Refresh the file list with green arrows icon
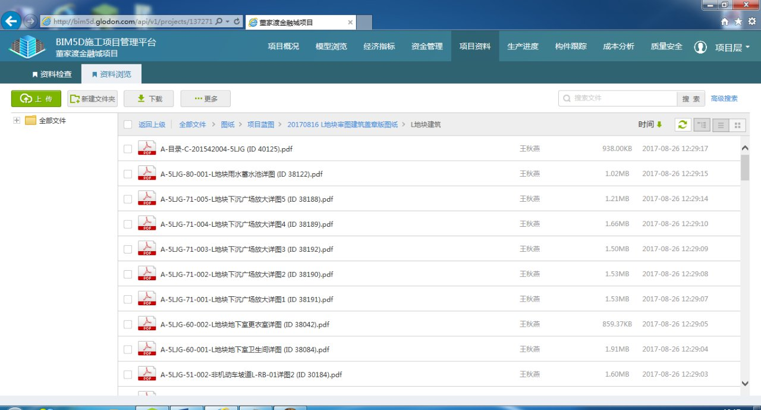Screen dimensions: 761x410 point(683,125)
